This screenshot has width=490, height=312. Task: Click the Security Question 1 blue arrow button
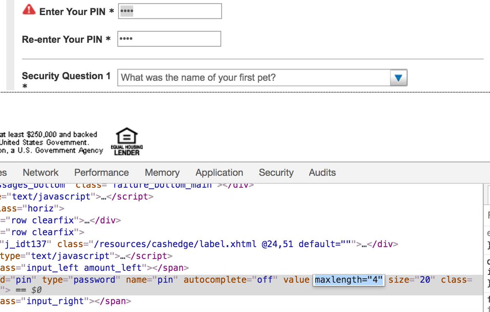point(399,77)
